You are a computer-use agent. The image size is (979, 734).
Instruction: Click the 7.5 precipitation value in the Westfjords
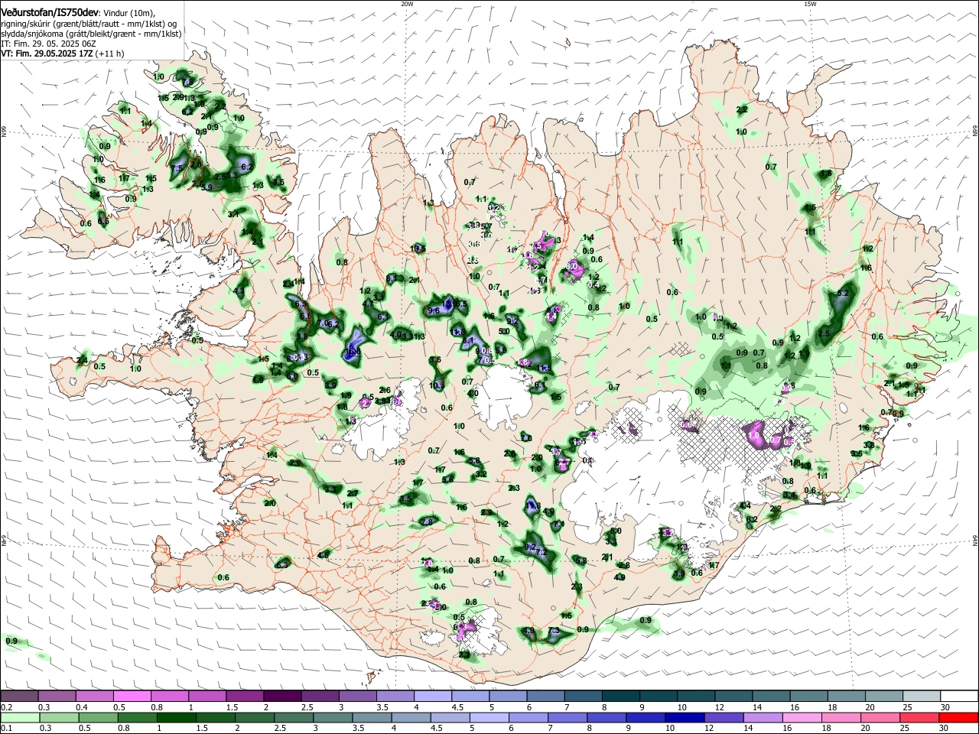coord(177,168)
